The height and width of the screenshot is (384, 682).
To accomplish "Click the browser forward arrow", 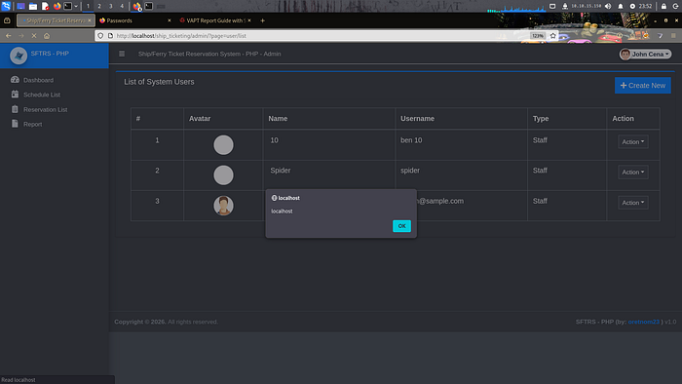I will pyautogui.click(x=20, y=36).
